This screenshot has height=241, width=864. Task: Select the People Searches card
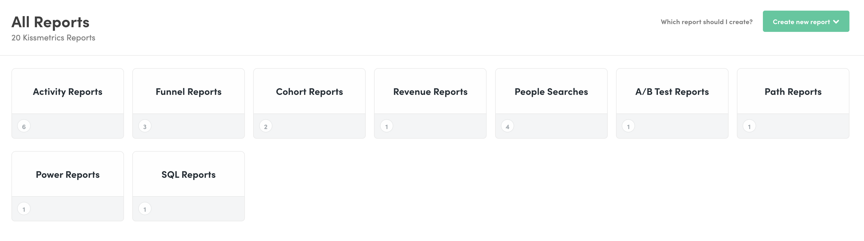tap(551, 91)
